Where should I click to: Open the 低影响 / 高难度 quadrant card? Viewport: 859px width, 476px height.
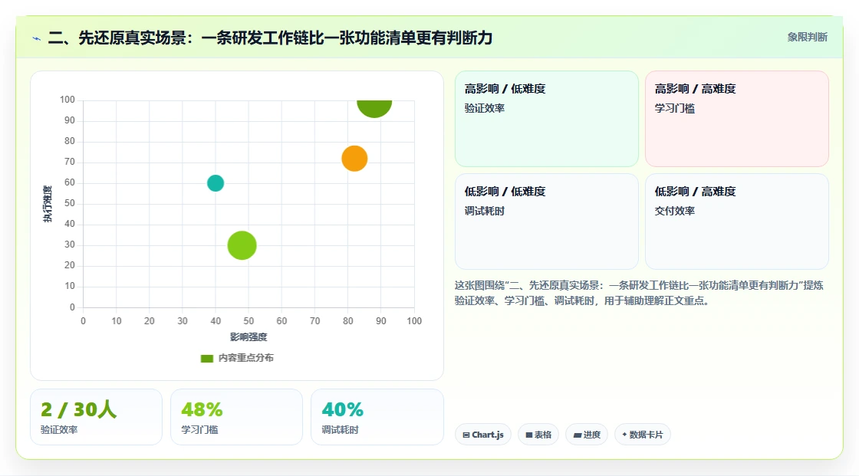tap(737, 222)
